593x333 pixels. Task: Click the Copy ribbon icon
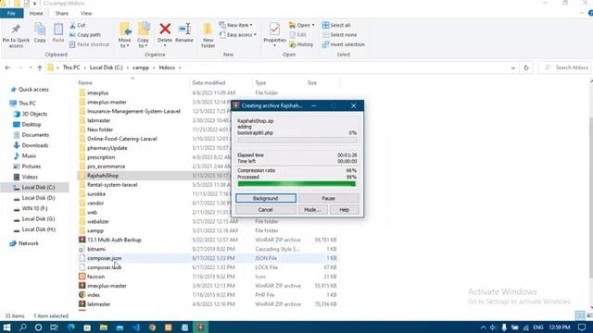pos(40,29)
